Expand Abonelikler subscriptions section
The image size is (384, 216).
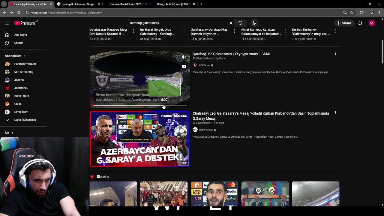click(x=15, y=56)
